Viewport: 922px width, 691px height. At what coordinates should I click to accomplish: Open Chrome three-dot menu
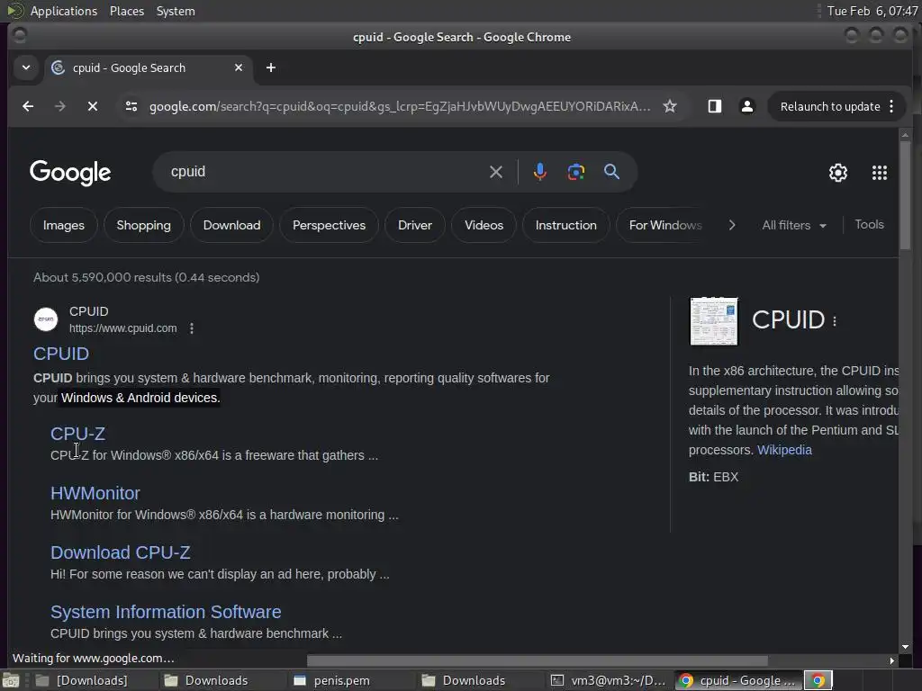pos(892,106)
